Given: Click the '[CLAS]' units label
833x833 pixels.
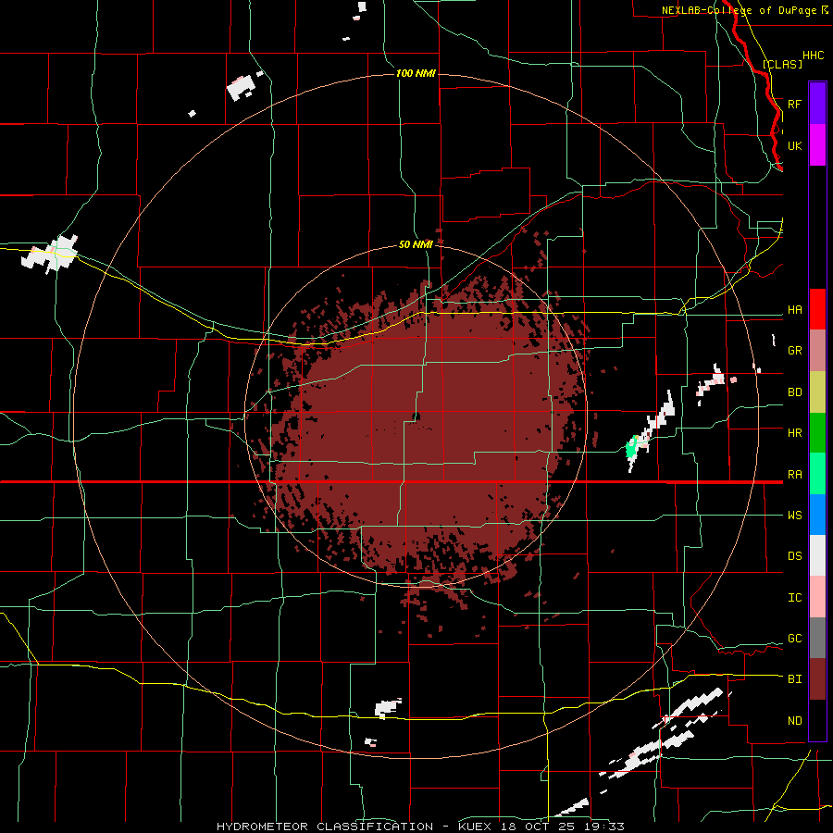Looking at the screenshot, I should tap(782, 65).
